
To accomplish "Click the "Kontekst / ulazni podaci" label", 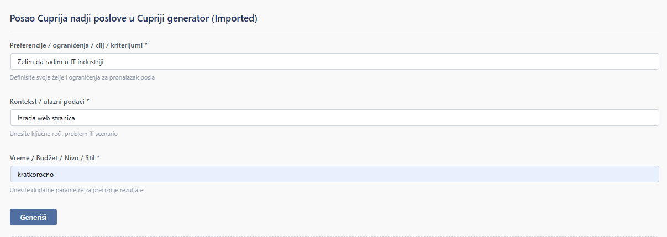I will [48, 101].
